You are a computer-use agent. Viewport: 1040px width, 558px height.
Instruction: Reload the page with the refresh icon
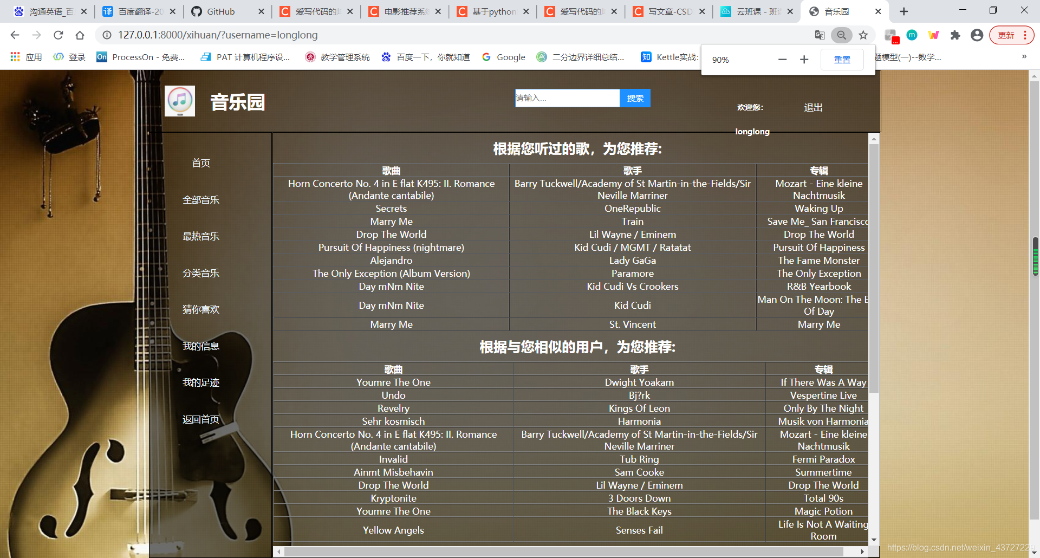tap(58, 35)
